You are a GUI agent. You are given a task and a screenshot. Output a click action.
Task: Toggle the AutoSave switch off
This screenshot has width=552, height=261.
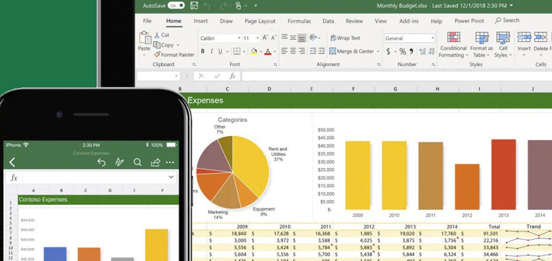176,6
